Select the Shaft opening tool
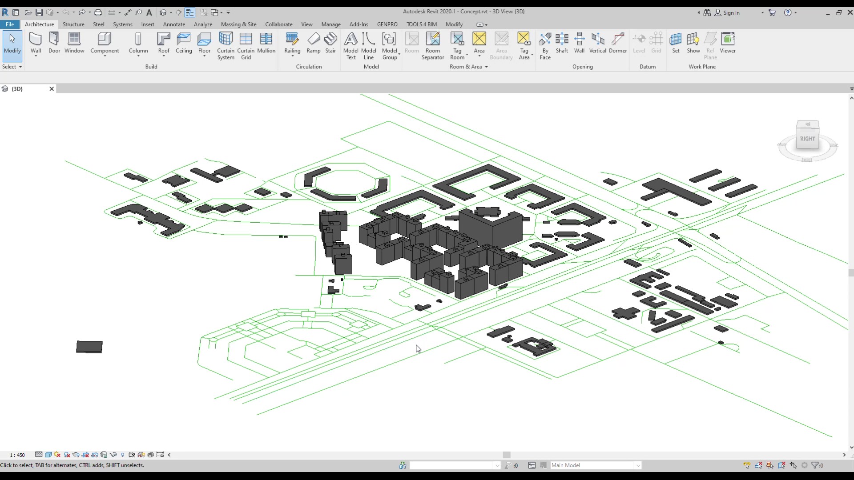Viewport: 854px width, 480px height. (x=562, y=43)
